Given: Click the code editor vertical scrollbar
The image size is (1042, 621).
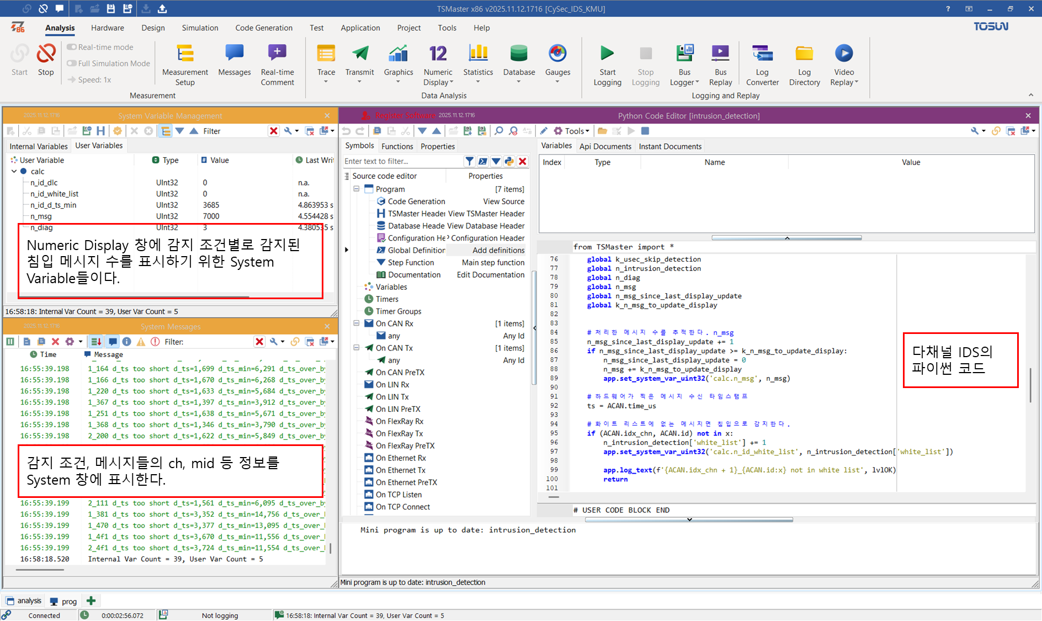Looking at the screenshot, I should click(1030, 385).
